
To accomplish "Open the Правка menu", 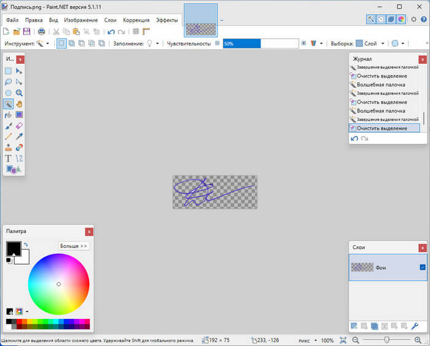I will coord(34,20).
